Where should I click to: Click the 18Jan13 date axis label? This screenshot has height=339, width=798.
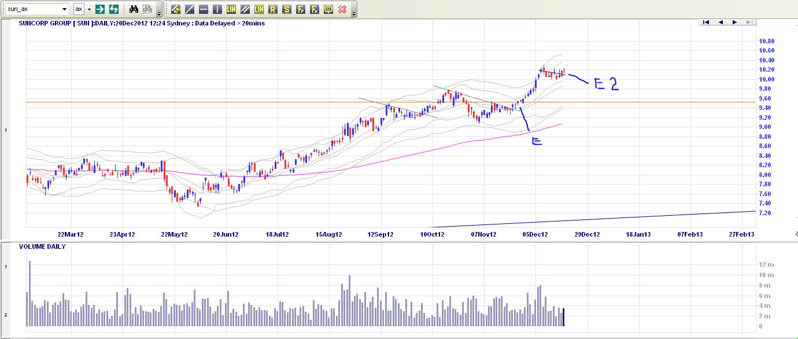coord(638,234)
